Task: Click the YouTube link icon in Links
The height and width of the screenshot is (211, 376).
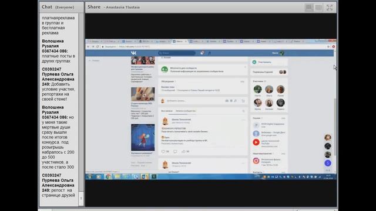Action: [x=256, y=142]
